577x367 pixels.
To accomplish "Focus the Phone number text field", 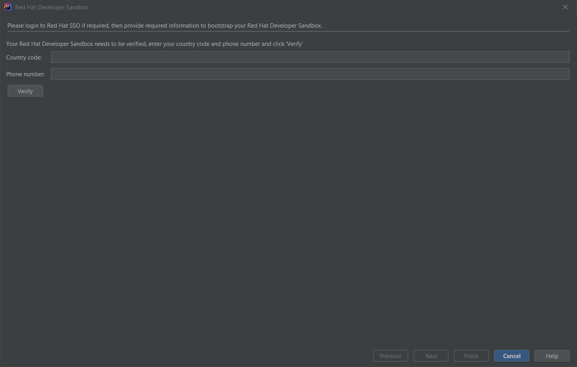I will [310, 74].
